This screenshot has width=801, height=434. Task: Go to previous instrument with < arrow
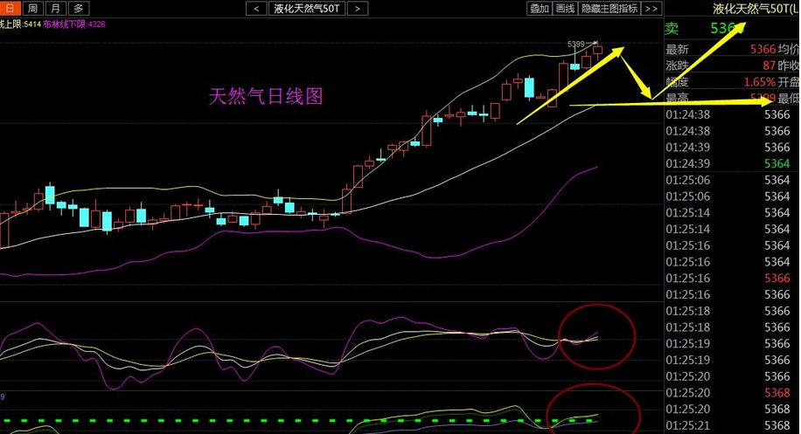click(256, 8)
